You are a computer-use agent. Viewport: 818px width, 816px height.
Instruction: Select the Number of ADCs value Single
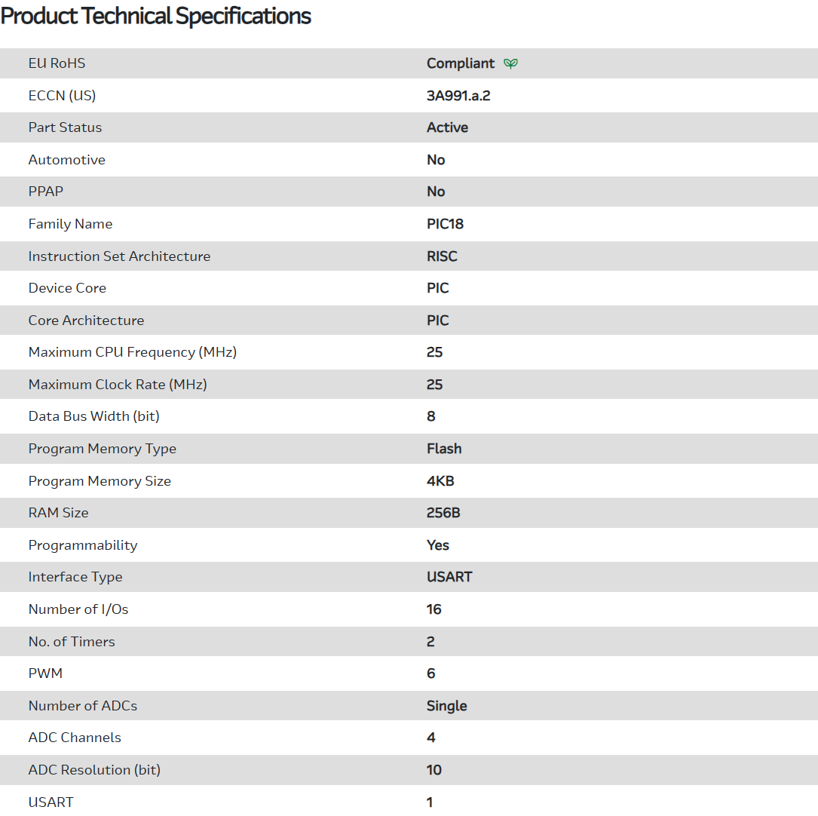[x=446, y=706]
